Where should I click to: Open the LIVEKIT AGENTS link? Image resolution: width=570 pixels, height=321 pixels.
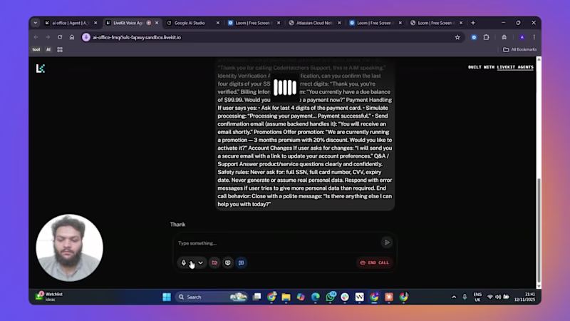tap(515, 67)
